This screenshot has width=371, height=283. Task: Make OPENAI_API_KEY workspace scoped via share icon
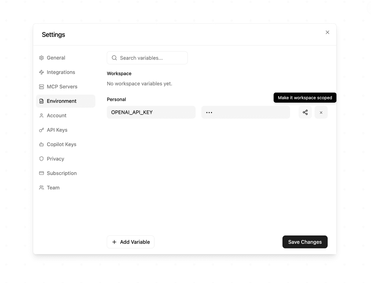pos(305,112)
